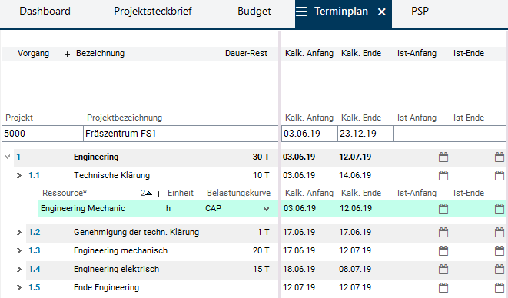The height and width of the screenshot is (298, 508).
Task: Add resource with plus next to Einheit
Action: [159, 194]
